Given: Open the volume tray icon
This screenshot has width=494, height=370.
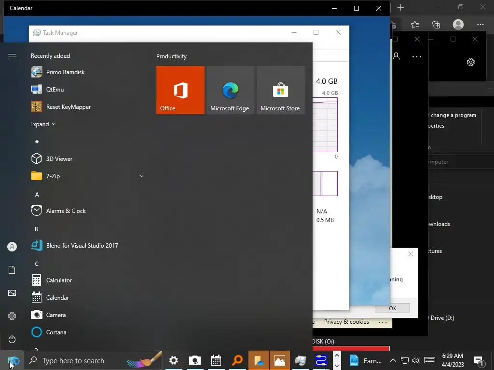Looking at the screenshot, I should [x=416, y=360].
